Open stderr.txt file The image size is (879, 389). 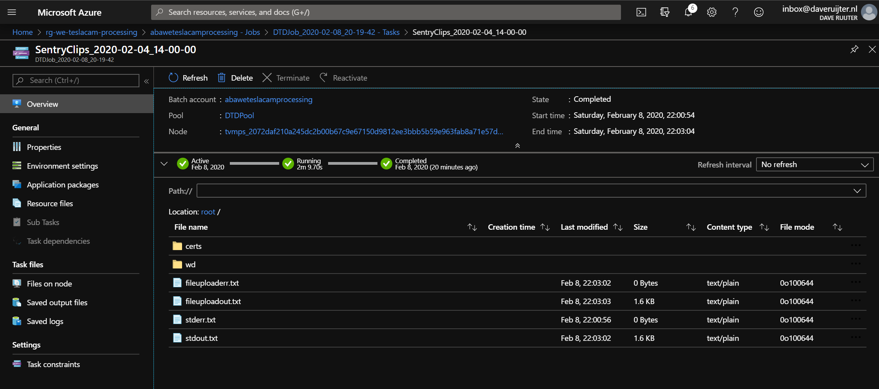[x=200, y=320]
